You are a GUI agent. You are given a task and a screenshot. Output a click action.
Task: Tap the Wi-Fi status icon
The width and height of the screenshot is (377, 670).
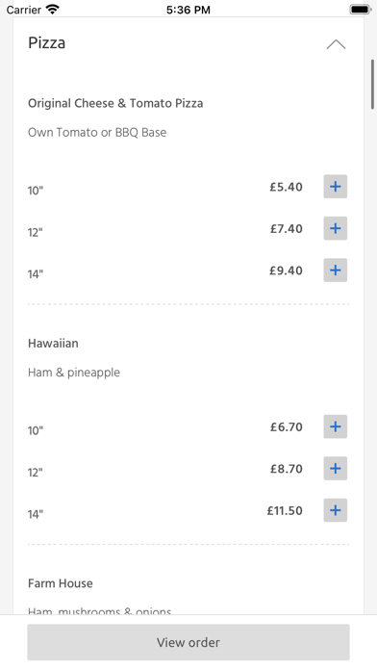coord(53,9)
